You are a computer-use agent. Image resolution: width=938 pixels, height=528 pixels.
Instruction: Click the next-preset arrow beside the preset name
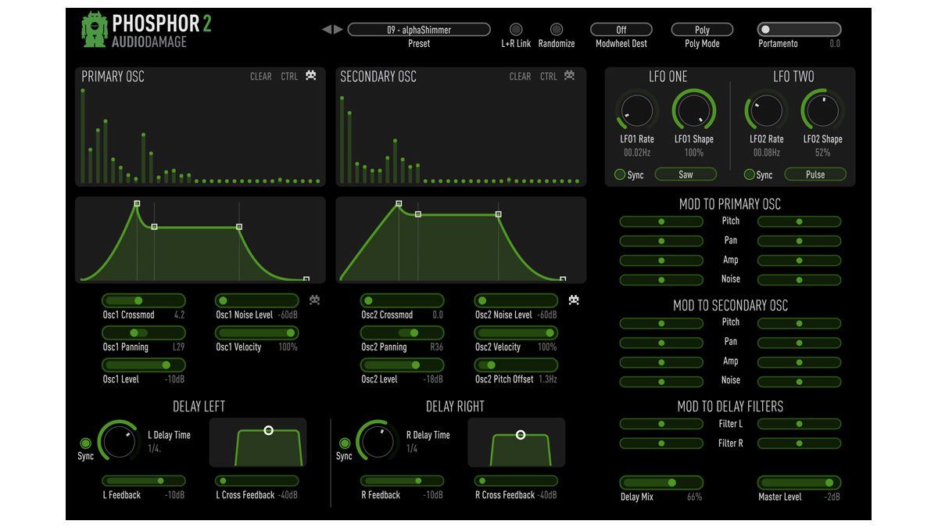tap(338, 29)
